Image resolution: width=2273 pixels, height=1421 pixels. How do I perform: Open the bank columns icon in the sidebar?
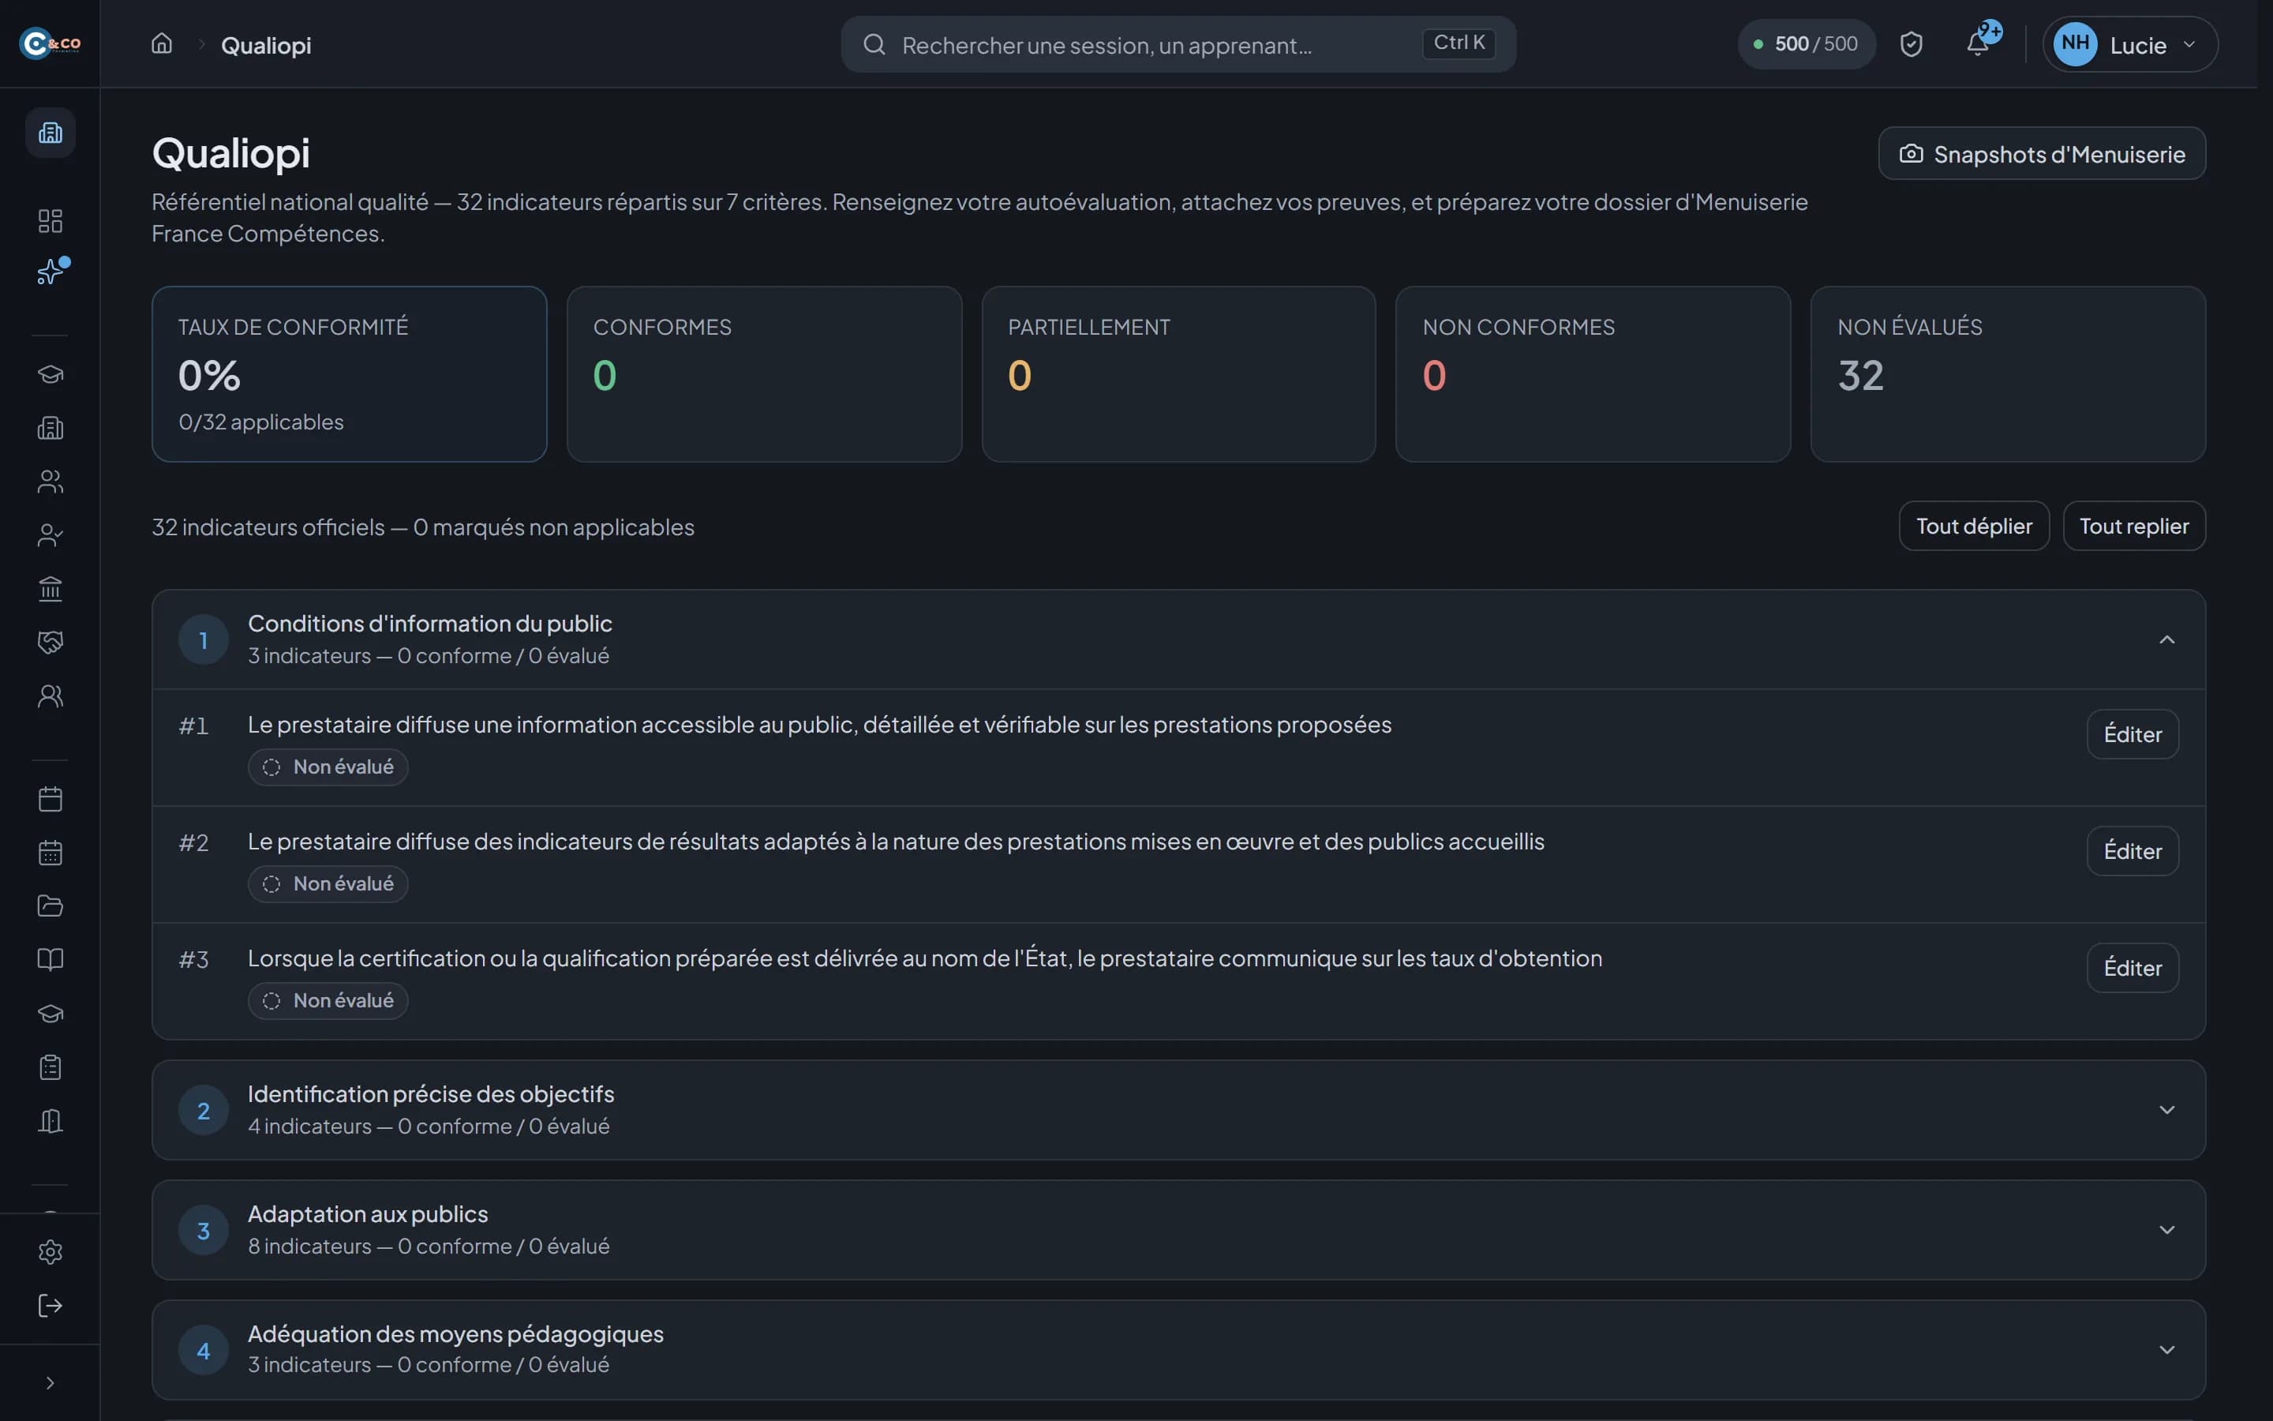click(51, 589)
